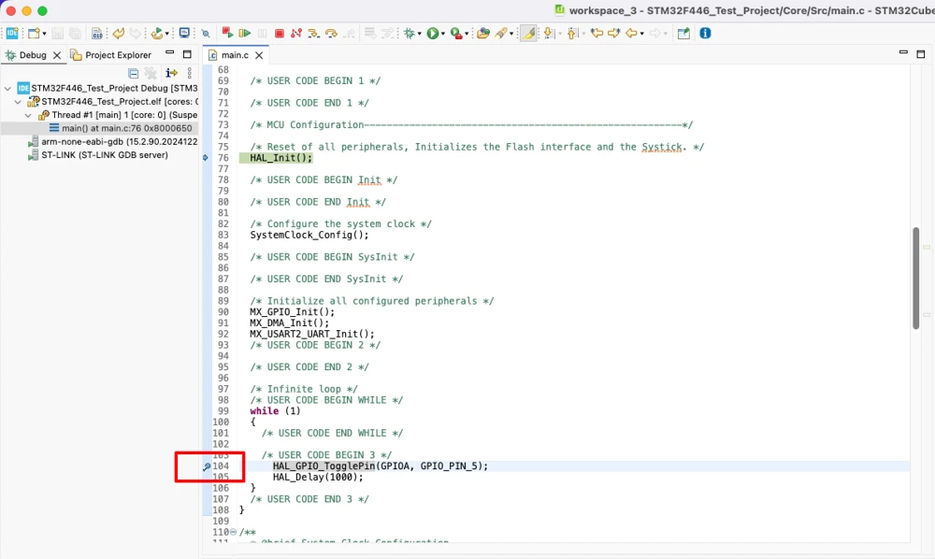This screenshot has height=559, width=935.
Task: Click the blue Information center icon
Action: pos(705,33)
